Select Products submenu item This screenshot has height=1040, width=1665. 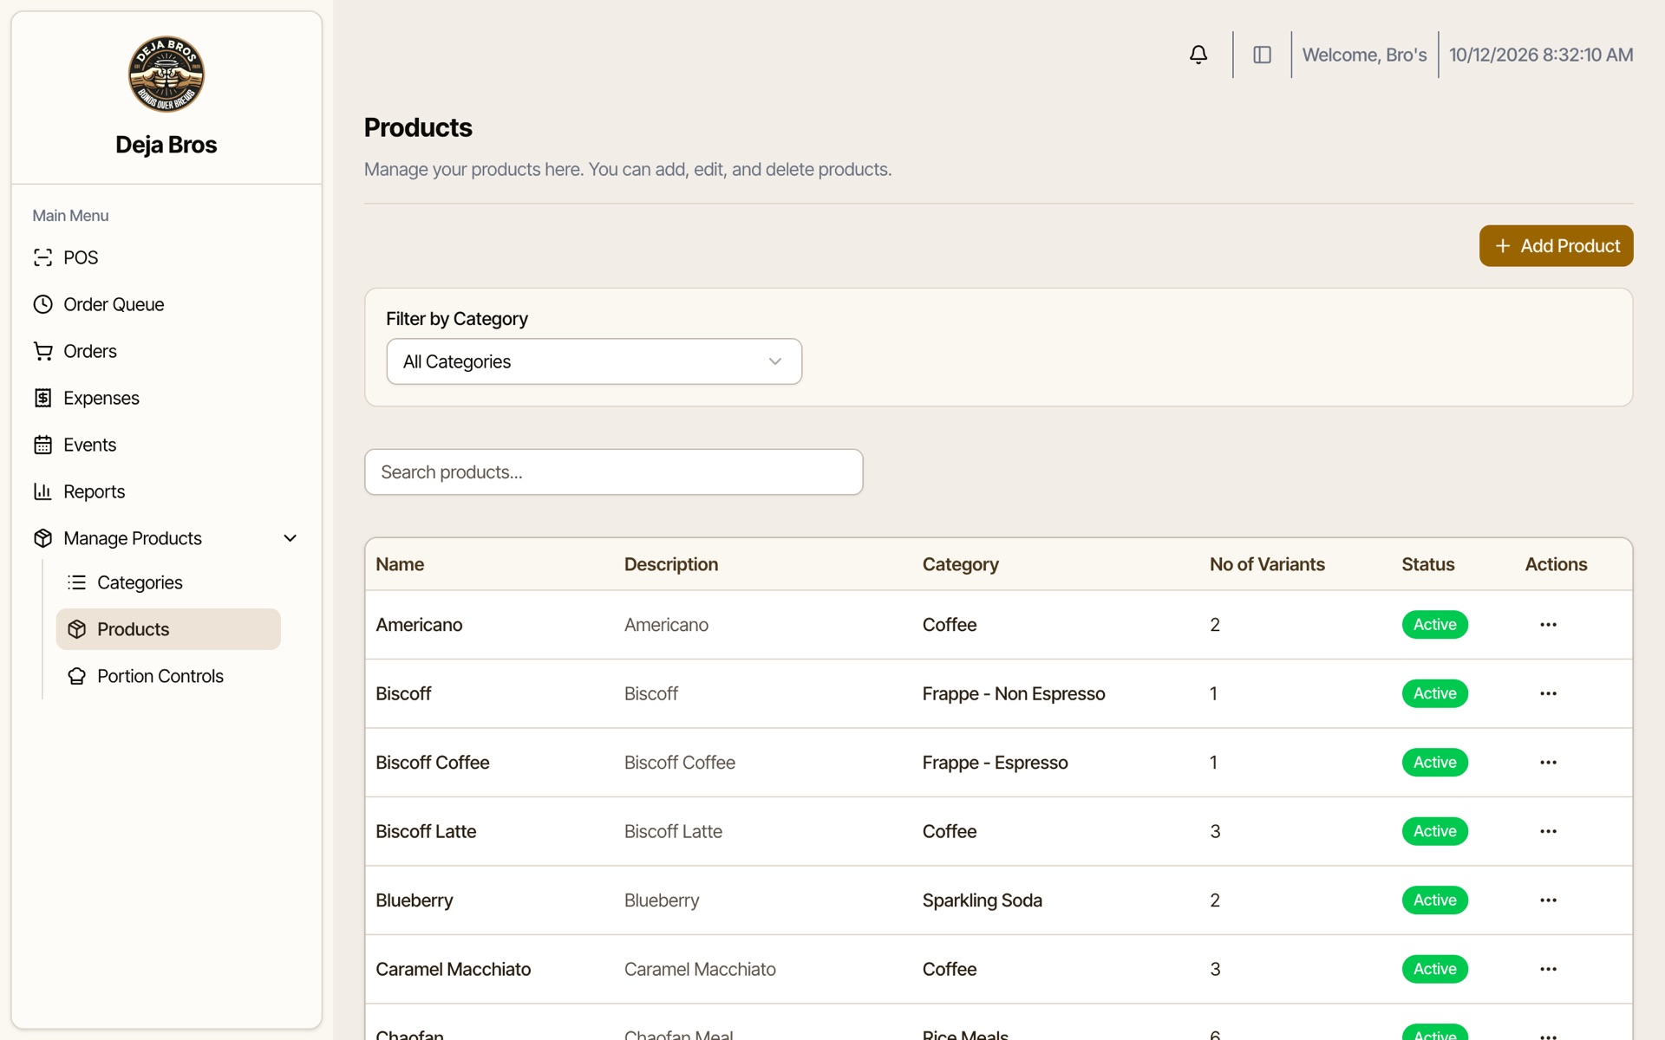coord(168,629)
